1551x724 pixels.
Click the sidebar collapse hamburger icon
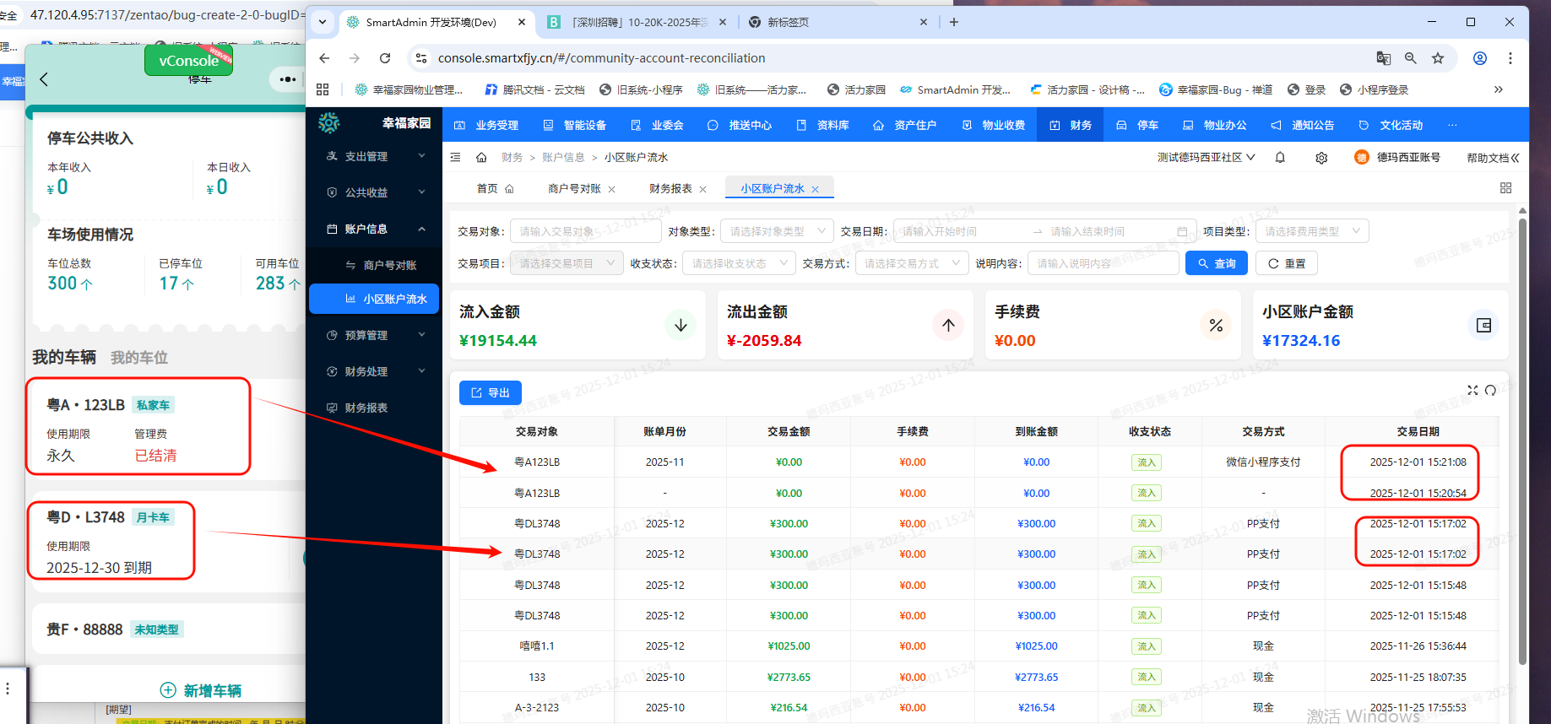point(456,158)
